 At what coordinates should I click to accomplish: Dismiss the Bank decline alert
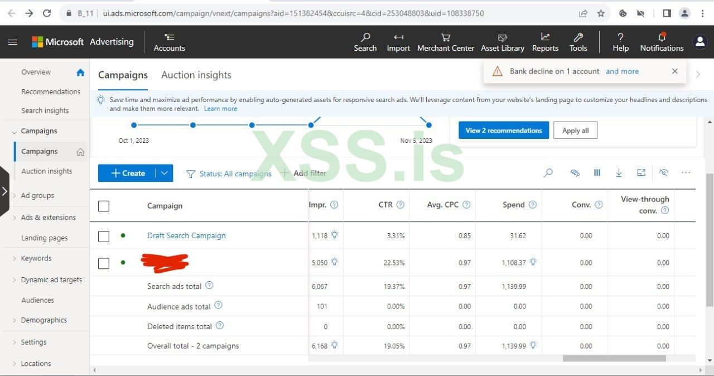pyautogui.click(x=675, y=71)
